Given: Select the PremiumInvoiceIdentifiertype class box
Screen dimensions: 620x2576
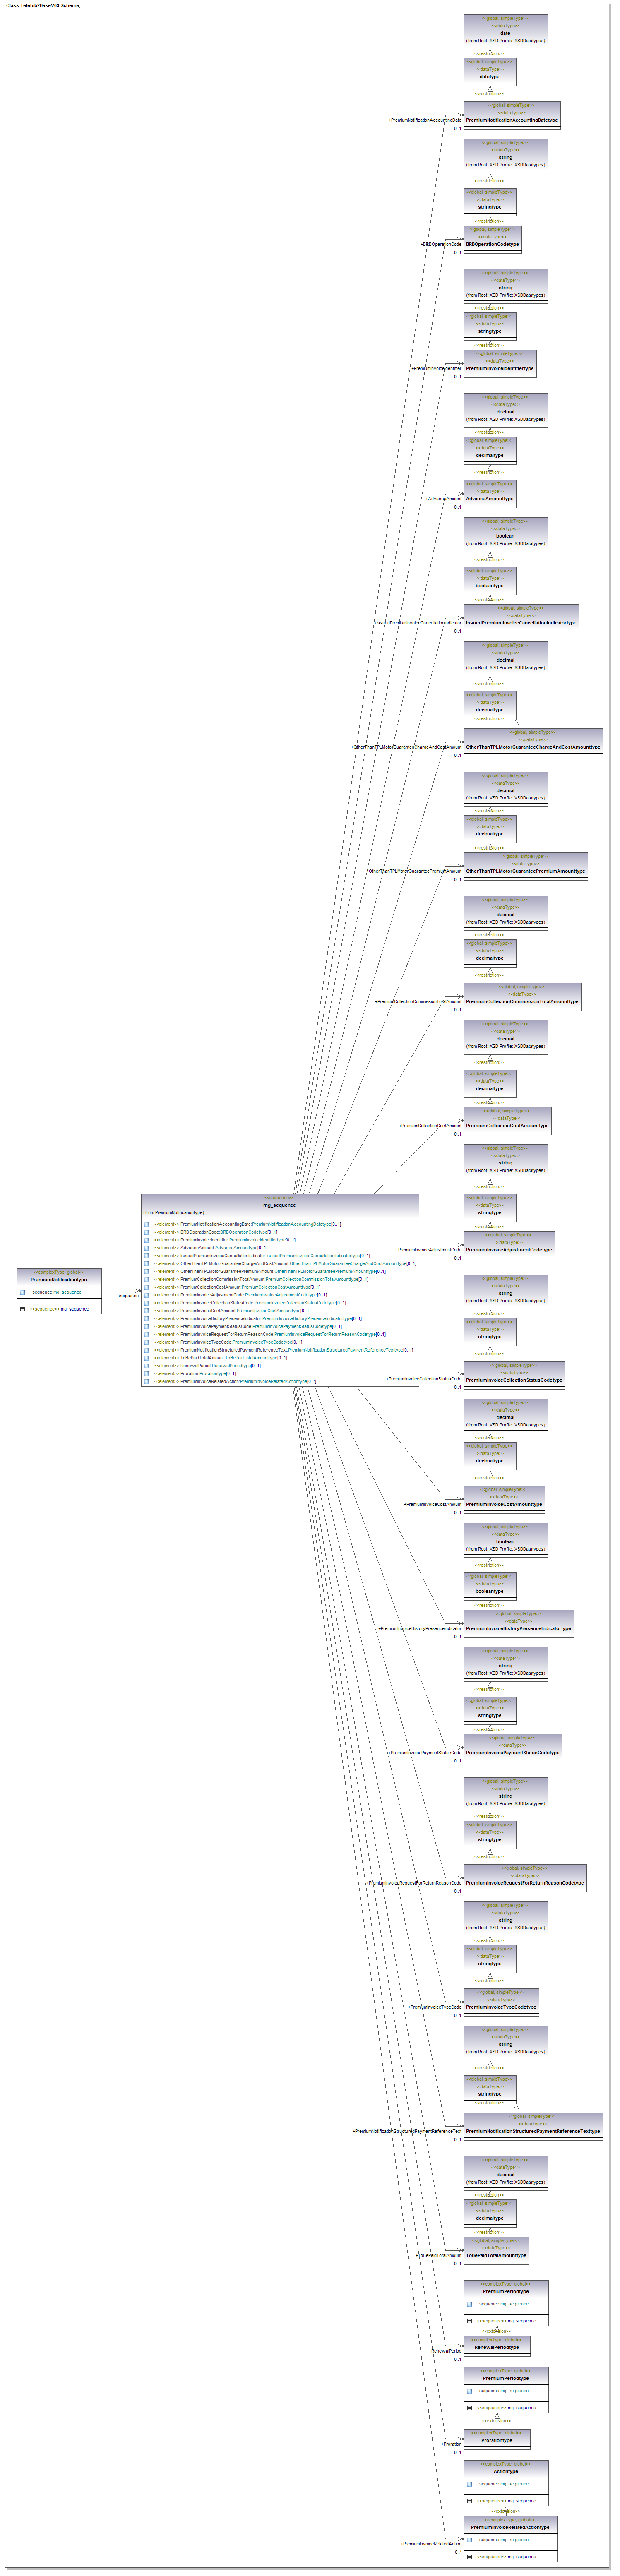Looking at the screenshot, I should [x=499, y=368].
